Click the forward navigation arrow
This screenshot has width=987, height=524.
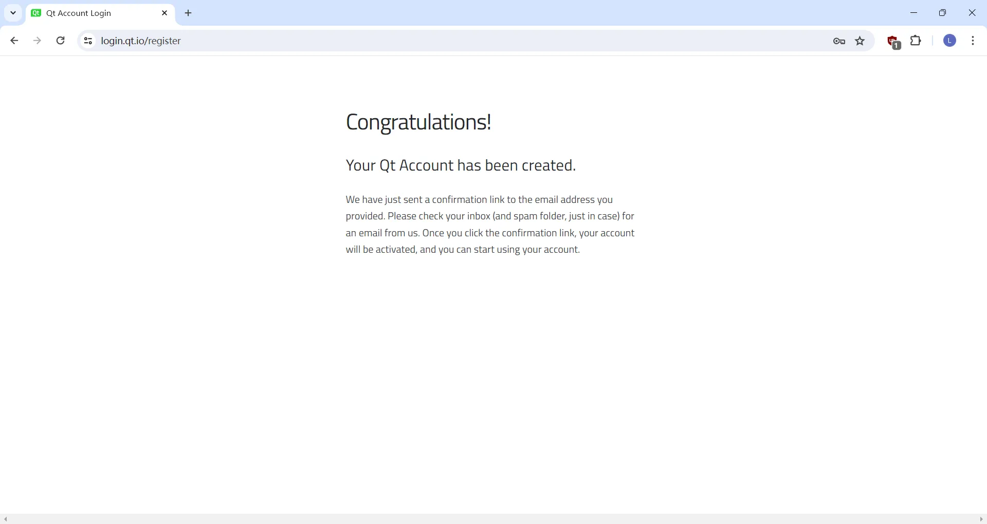[x=38, y=41]
